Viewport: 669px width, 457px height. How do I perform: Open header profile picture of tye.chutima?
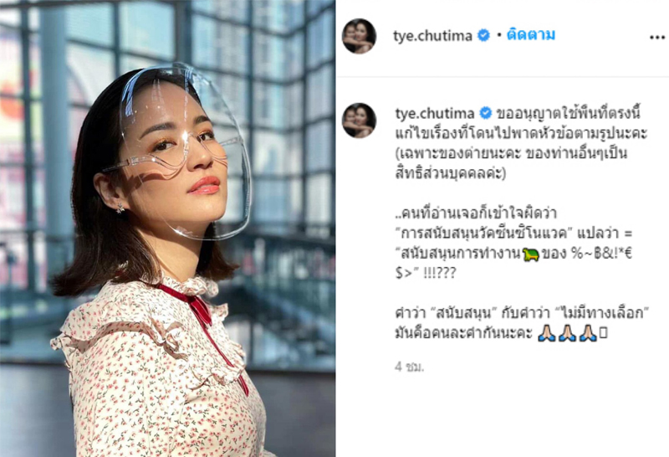click(359, 36)
